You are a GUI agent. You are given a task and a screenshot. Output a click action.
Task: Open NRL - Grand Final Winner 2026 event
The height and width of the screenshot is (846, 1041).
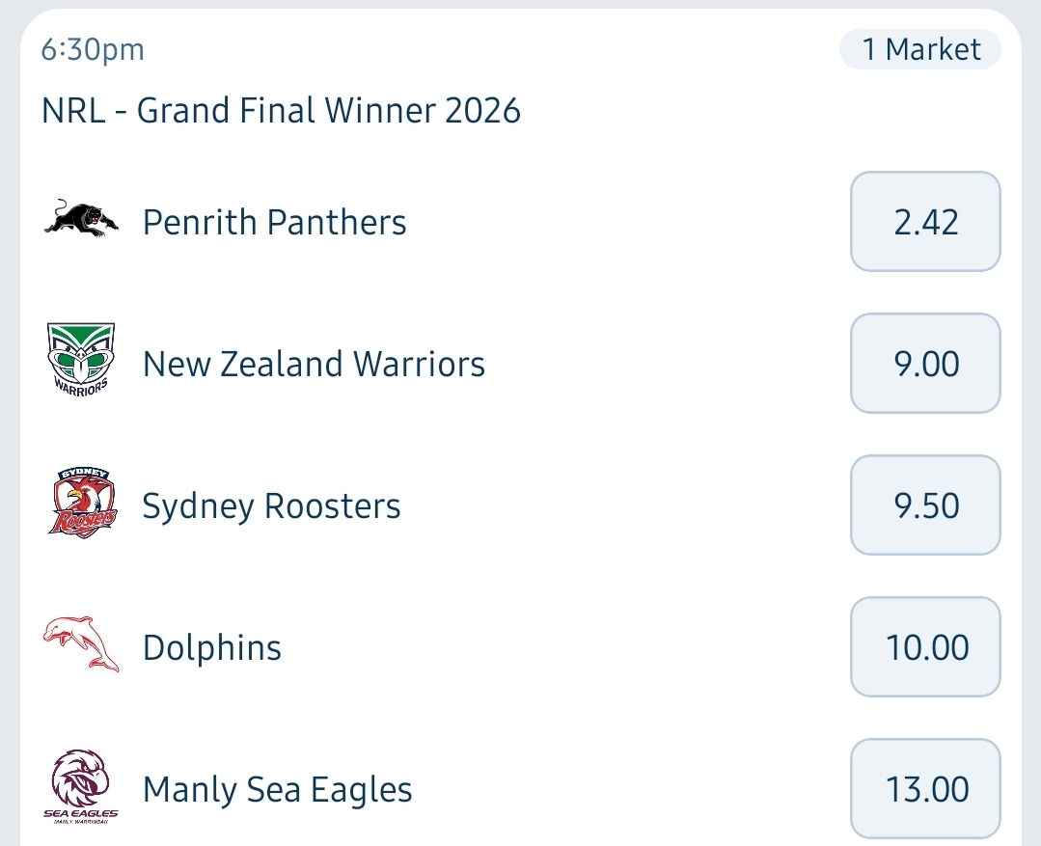pyautogui.click(x=281, y=110)
